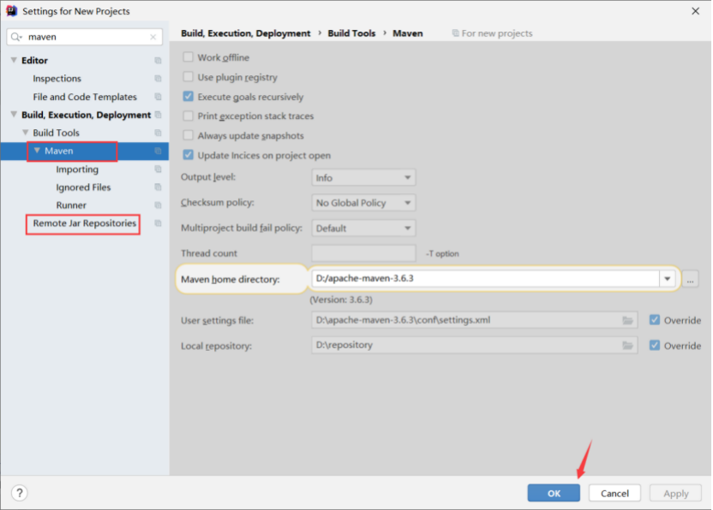Click the copy icon beside File and Code Templates
Screen dimensions: 713x510
158,97
